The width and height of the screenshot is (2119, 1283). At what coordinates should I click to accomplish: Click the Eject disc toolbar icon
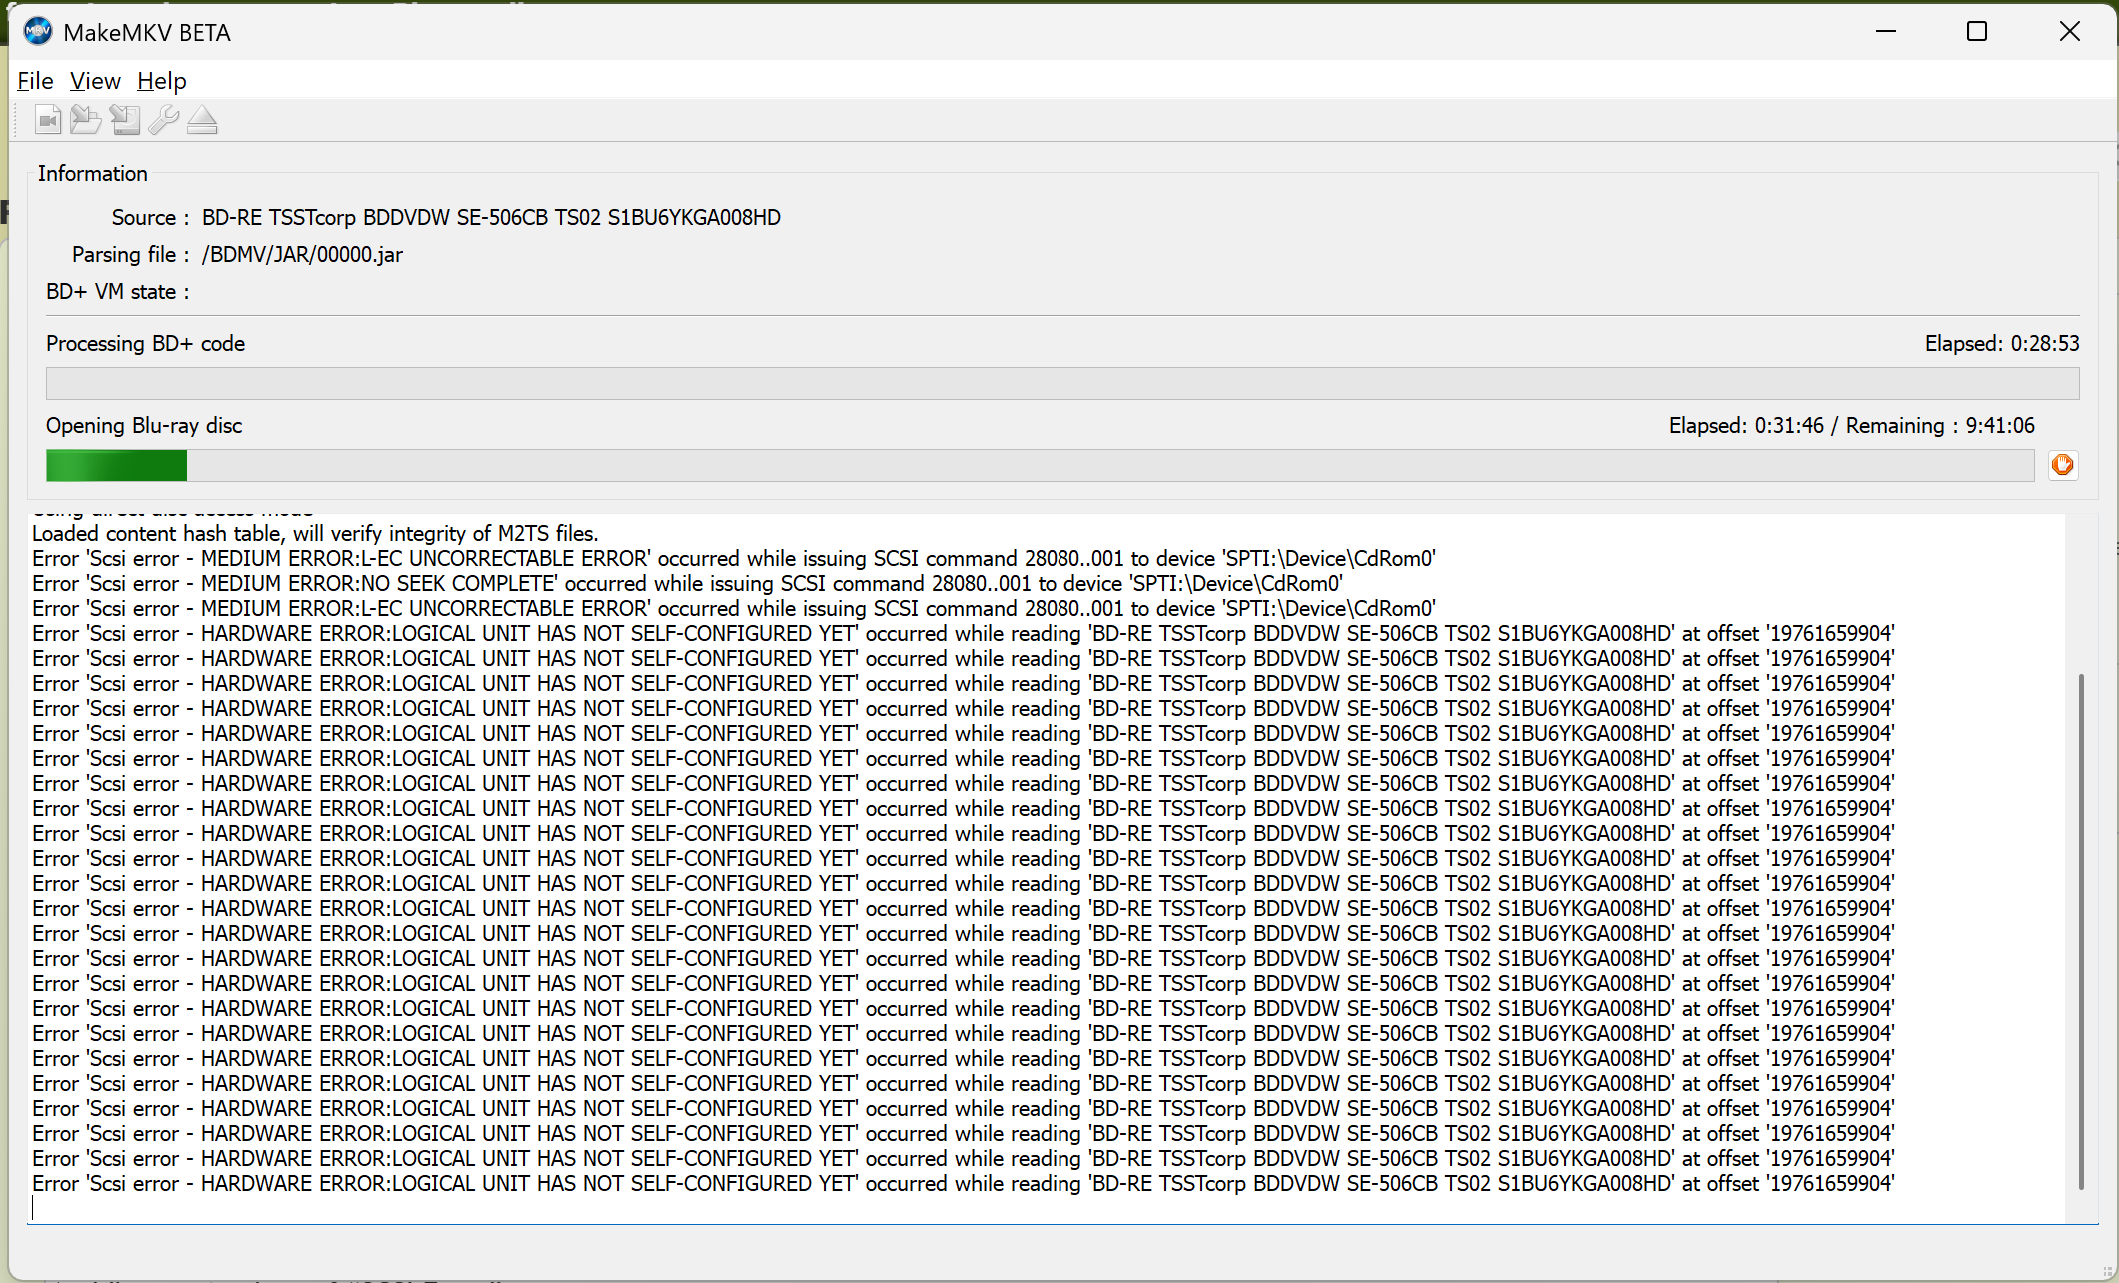202,120
